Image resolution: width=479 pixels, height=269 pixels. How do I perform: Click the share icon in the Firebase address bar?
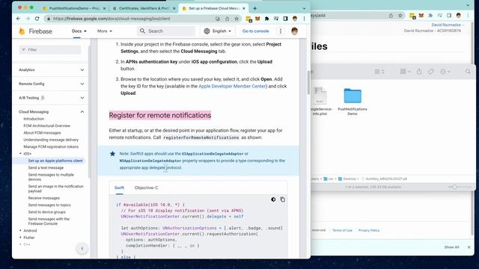click(227, 19)
